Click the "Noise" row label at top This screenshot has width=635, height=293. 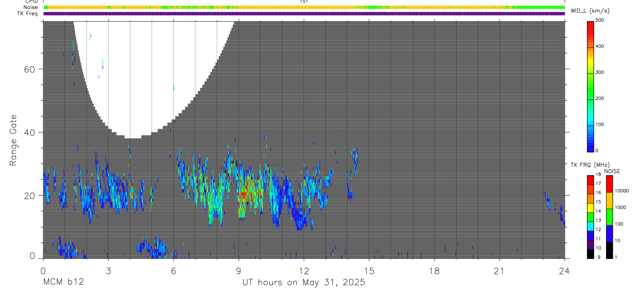point(31,7)
